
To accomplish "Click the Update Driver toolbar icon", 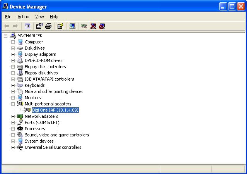I will [84, 26].
